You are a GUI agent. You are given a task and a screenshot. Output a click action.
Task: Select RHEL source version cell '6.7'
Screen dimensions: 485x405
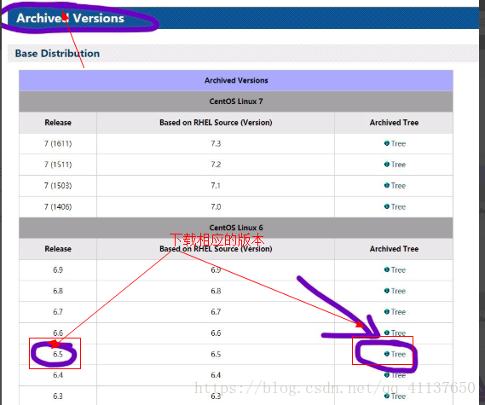click(x=216, y=312)
